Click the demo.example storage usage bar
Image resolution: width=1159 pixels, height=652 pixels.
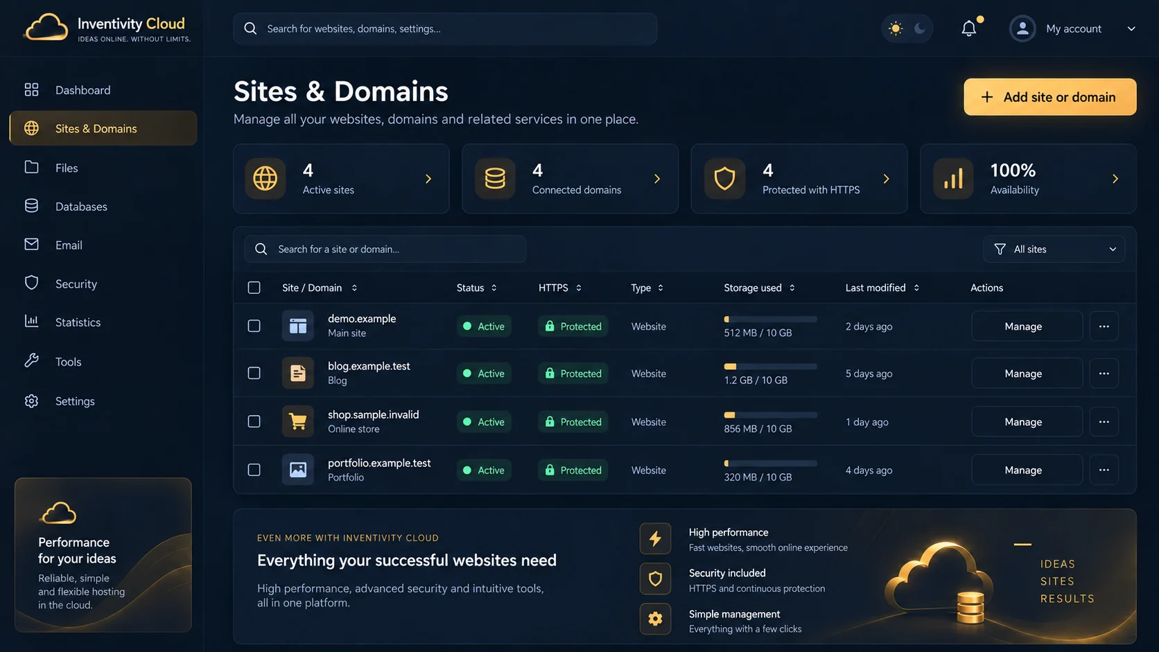click(771, 319)
